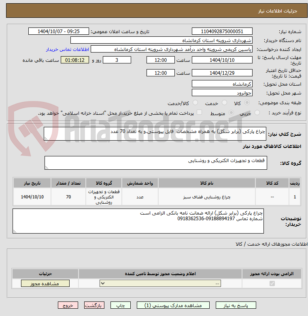Click the کد کالا column header
308x316 pixels.
coord(272,183)
